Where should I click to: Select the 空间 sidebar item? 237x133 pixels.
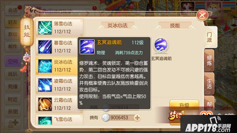coord(13,61)
